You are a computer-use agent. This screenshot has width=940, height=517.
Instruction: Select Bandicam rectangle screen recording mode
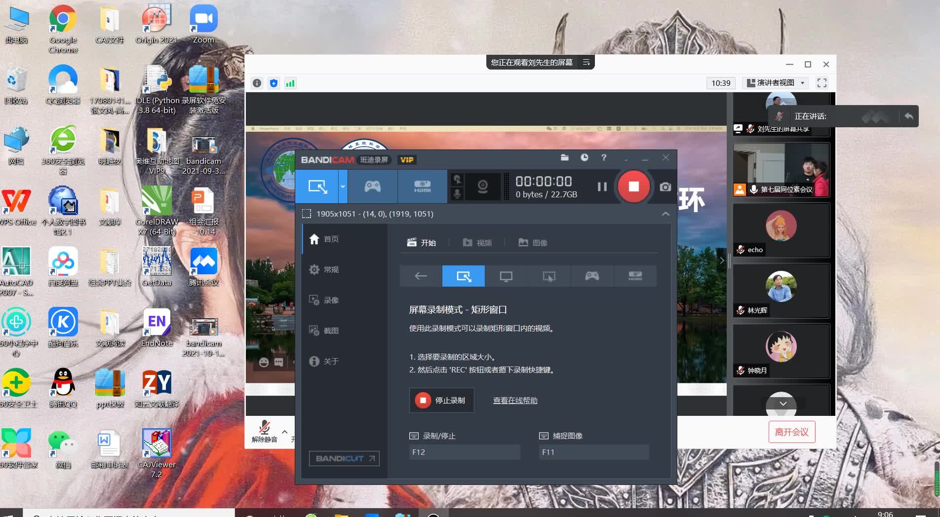click(x=317, y=186)
